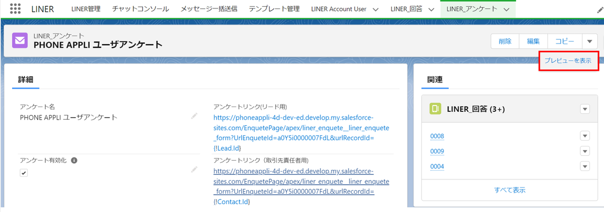Click pencil edit icon for アンケート名 field
Viewport: 604px width, 212px height.
[x=194, y=116]
